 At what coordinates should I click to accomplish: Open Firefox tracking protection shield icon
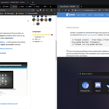(x=73, y=10)
